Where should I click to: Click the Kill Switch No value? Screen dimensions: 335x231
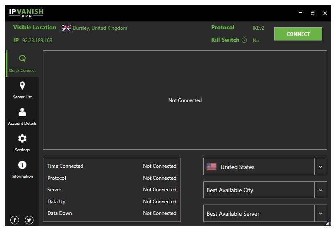pos(256,40)
